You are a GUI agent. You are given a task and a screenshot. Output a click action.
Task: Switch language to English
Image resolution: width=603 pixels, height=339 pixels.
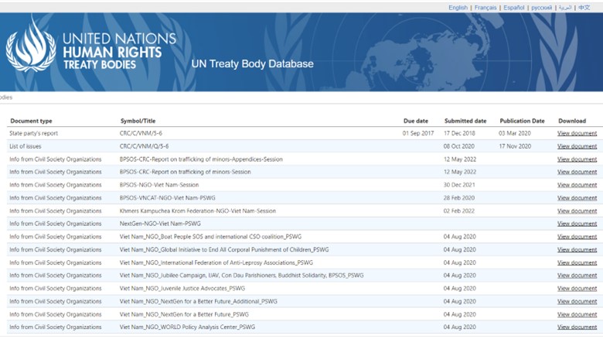[x=458, y=8]
